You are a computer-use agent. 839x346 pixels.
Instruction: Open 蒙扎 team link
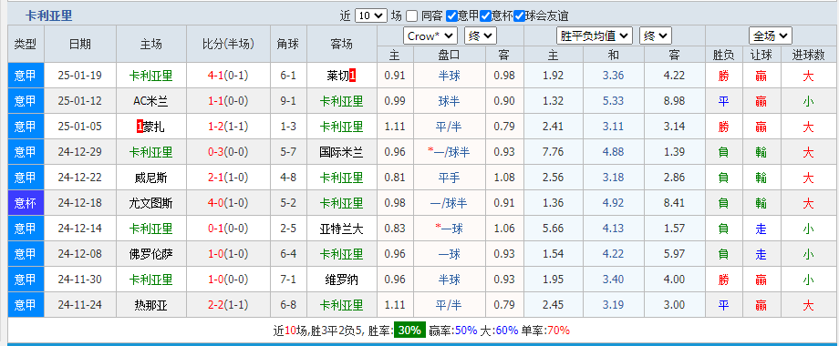[154, 127]
